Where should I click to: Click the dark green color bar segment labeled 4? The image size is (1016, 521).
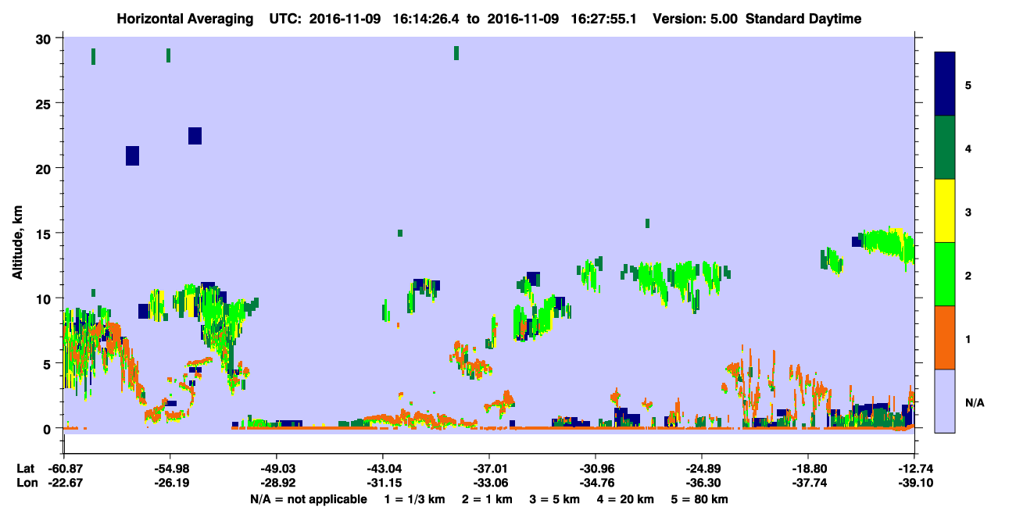945,148
